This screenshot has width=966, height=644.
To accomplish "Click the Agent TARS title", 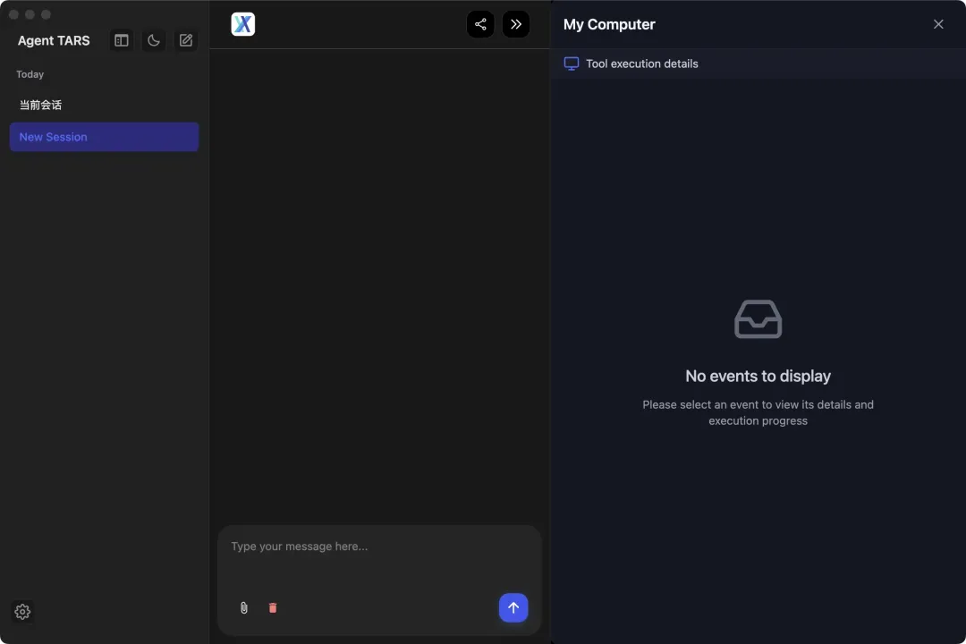I will (54, 40).
